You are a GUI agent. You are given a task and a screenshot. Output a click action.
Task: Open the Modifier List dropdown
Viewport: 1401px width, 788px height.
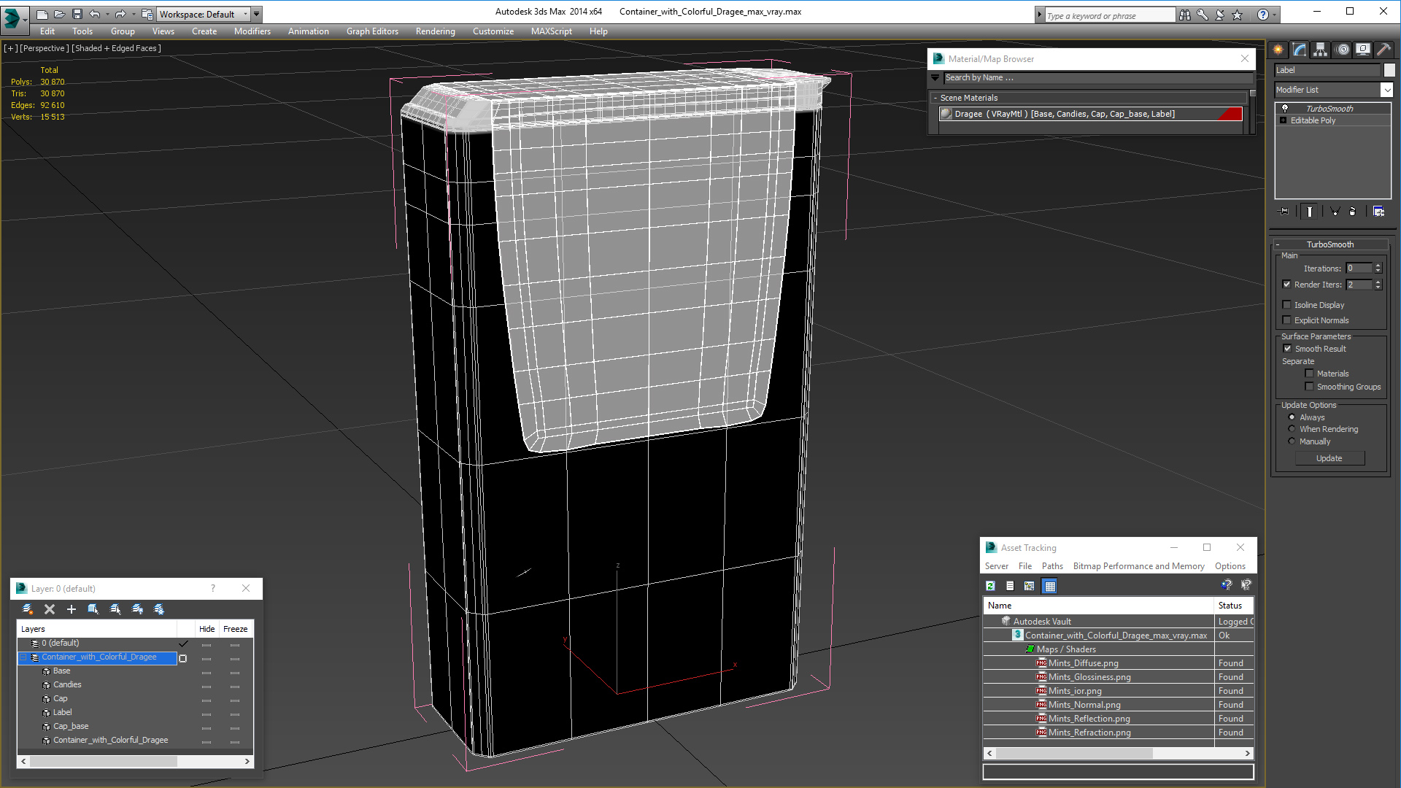[x=1386, y=90]
